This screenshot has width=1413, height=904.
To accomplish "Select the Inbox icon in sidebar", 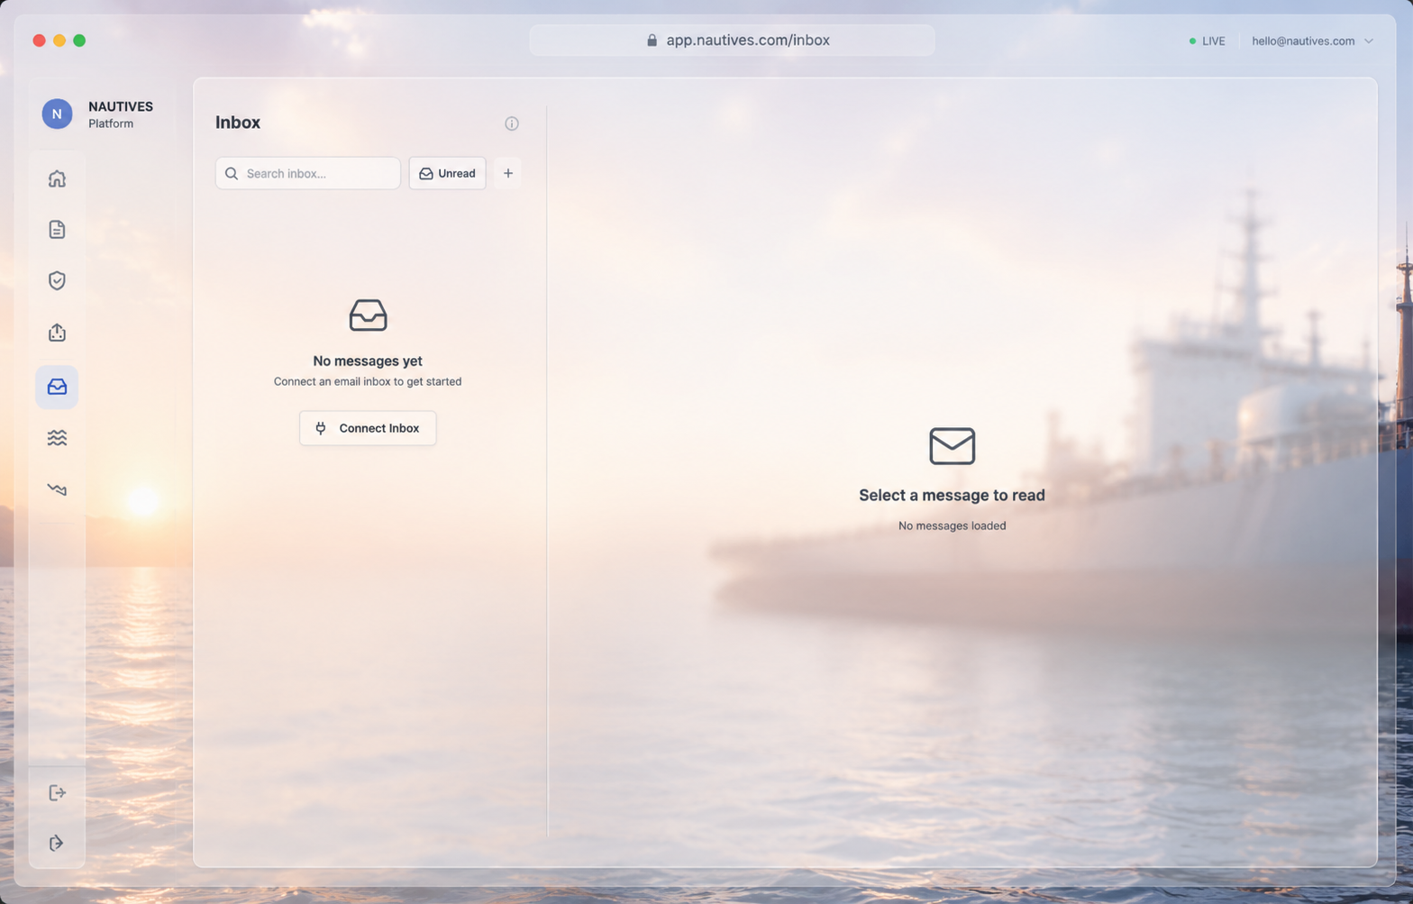I will click(57, 387).
